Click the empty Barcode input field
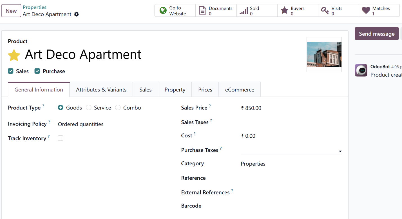This screenshot has width=402, height=219. click(291, 206)
